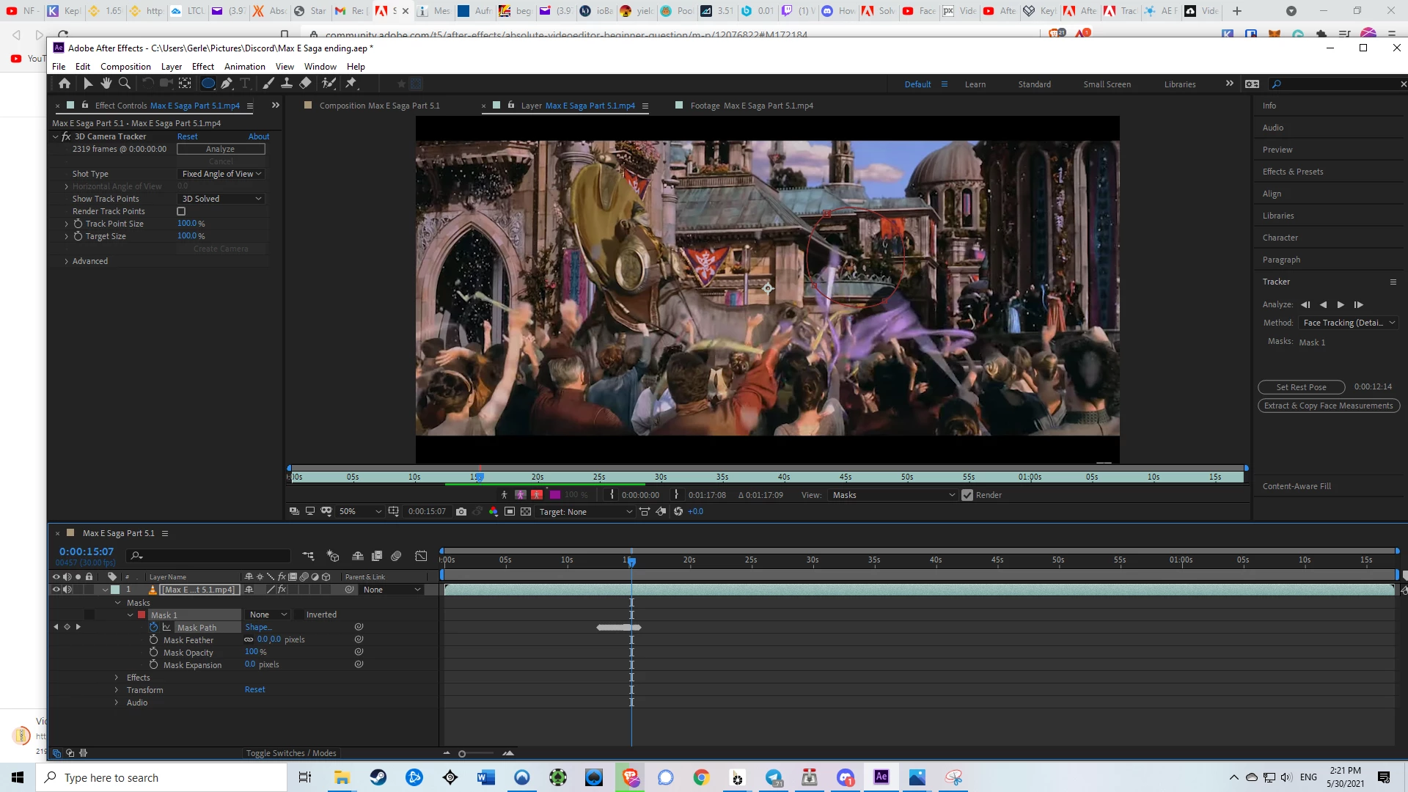Select the Zoom tool in toolbar
The height and width of the screenshot is (792, 1408).
coord(125,84)
